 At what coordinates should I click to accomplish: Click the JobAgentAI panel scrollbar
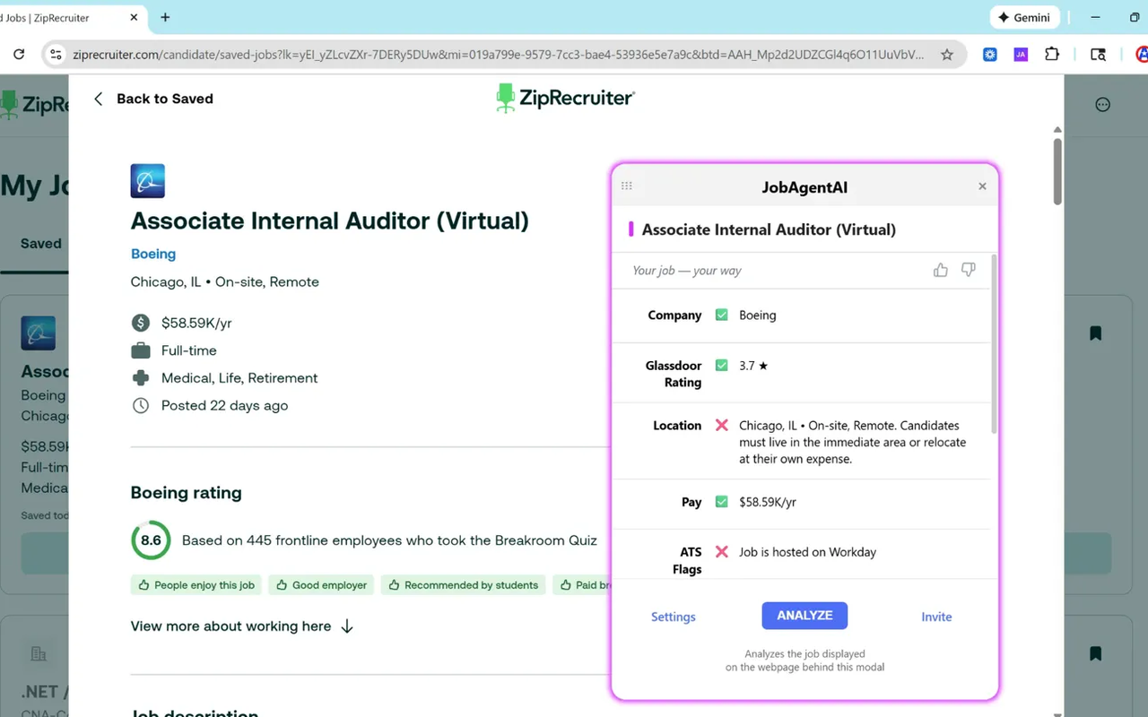[x=993, y=344]
